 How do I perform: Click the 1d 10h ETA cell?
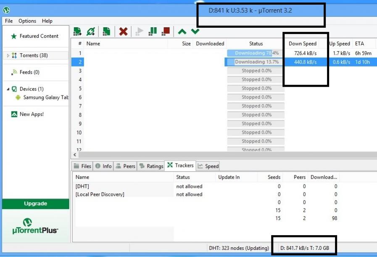pyautogui.click(x=362, y=62)
